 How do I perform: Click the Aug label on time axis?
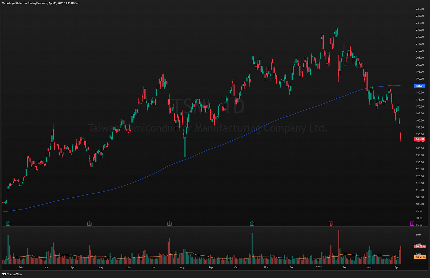point(182,267)
